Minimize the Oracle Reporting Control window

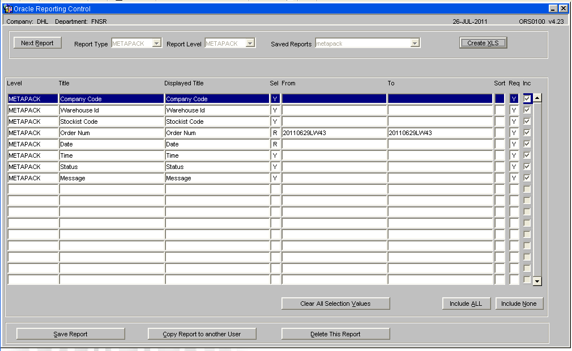pos(553,8)
